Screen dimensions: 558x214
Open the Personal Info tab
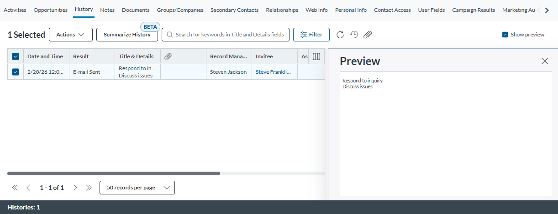351,10
